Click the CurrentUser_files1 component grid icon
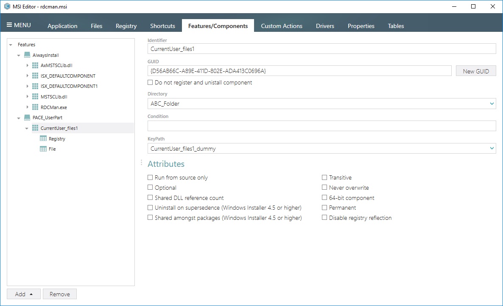This screenshot has width=503, height=306. tap(35, 128)
